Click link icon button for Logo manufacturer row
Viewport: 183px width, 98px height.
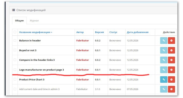click(x=164, y=70)
